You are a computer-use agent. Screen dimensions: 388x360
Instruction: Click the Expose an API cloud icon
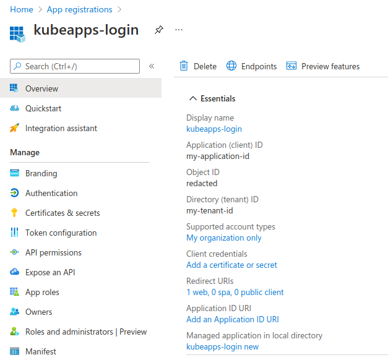(14, 272)
